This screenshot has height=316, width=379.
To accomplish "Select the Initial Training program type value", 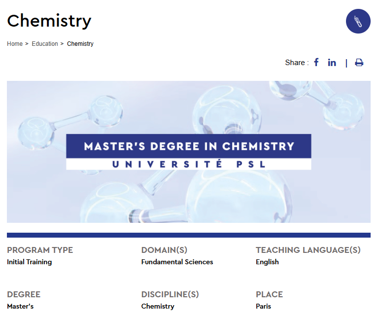I will [29, 262].
